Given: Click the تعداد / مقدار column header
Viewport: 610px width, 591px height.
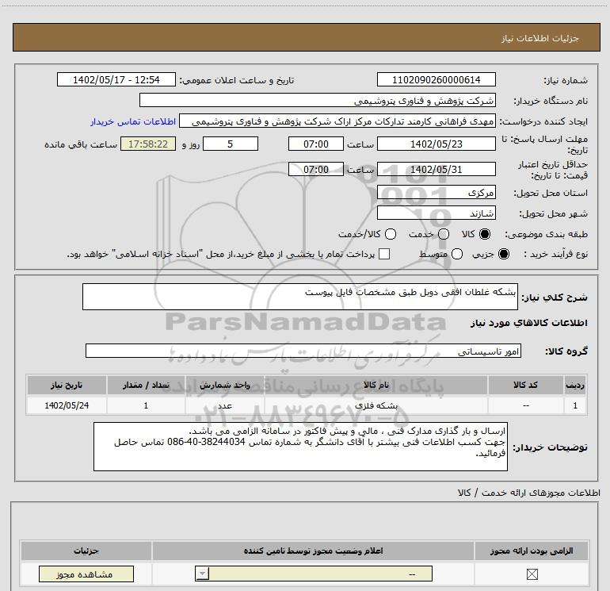Looking at the screenshot, I should point(146,385).
